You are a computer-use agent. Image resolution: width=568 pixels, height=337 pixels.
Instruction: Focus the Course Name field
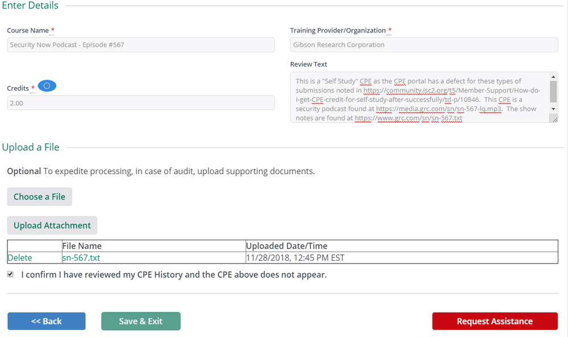tap(140, 45)
